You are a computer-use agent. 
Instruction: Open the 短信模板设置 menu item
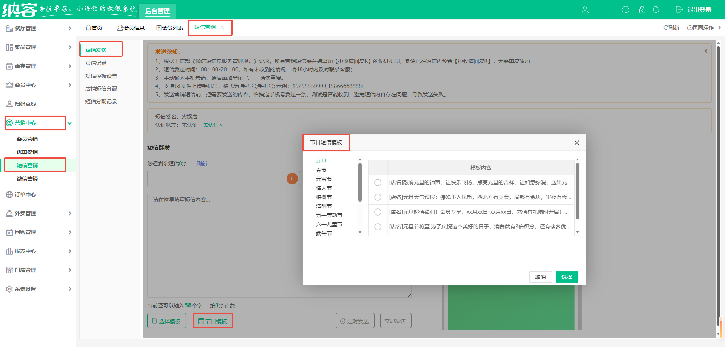[x=101, y=76]
